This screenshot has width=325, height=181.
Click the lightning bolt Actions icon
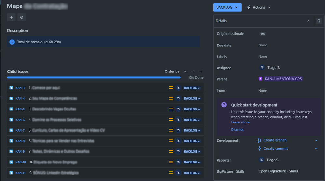(249, 7)
